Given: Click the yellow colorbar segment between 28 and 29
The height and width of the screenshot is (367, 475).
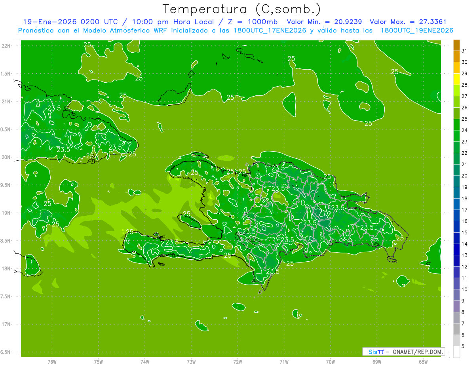Looking at the screenshot, I should [x=456, y=79].
